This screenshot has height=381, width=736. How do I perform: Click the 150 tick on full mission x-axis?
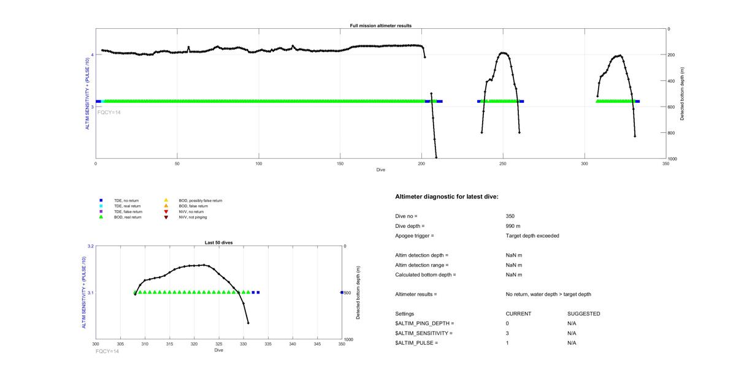[x=340, y=164]
